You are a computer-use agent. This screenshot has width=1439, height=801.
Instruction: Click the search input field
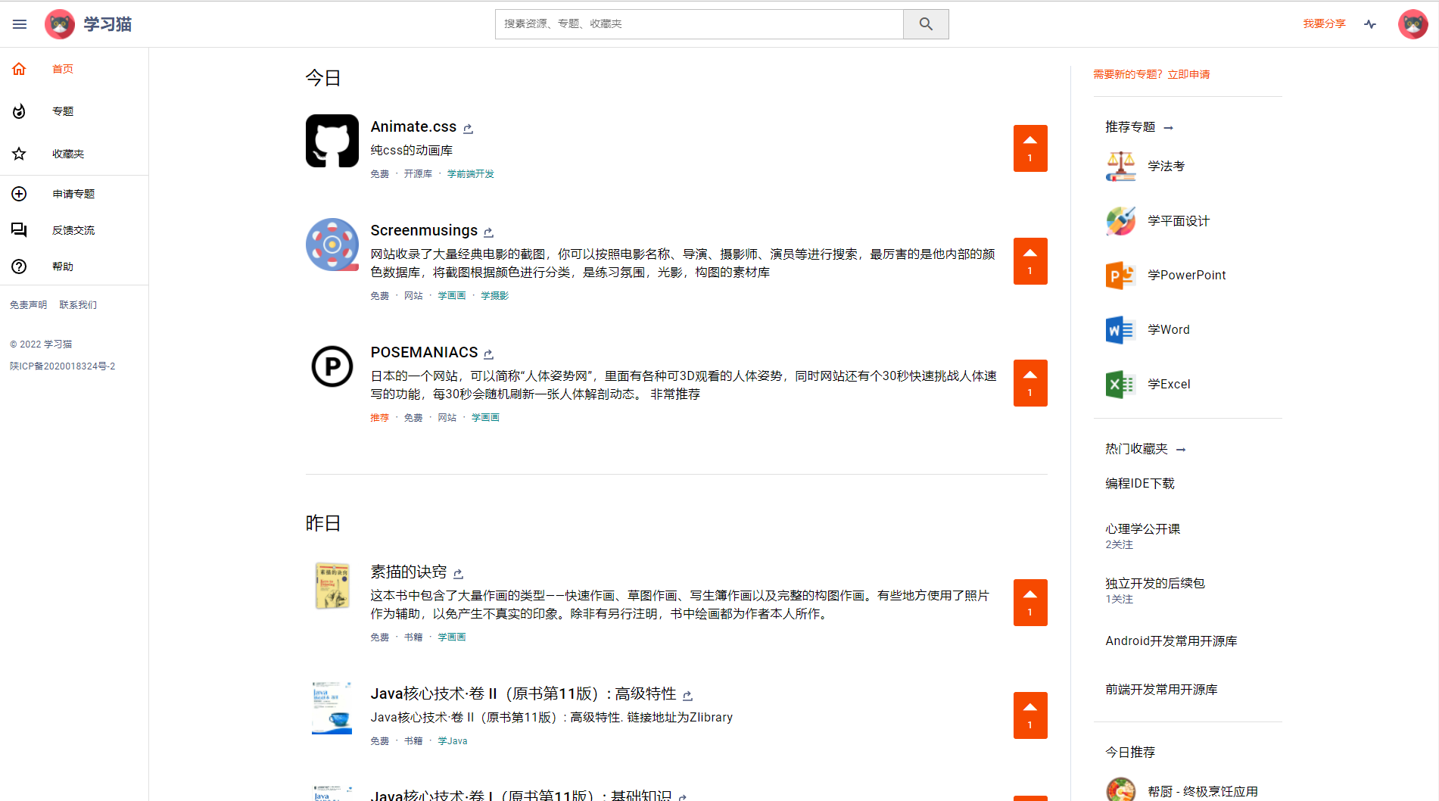coord(699,24)
